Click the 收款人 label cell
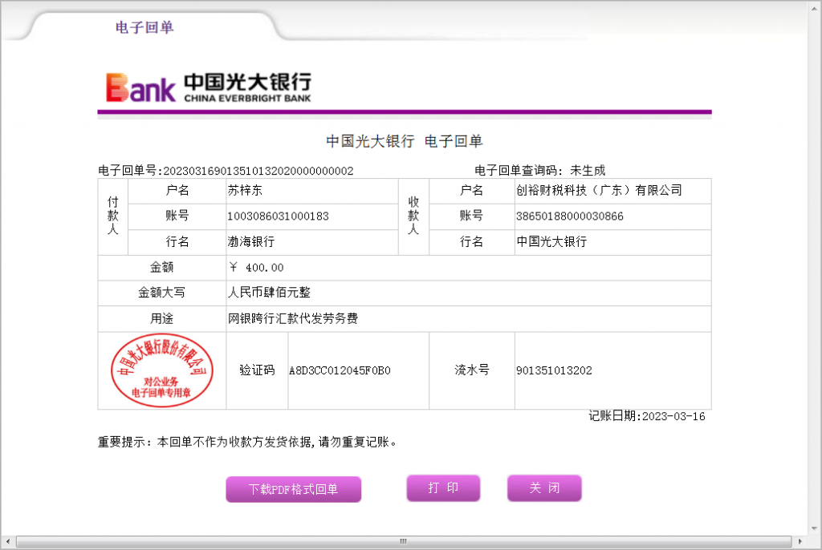Viewport: 822px width, 550px height. click(x=413, y=216)
